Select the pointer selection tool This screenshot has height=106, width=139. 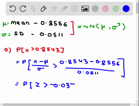(x=33, y=9)
